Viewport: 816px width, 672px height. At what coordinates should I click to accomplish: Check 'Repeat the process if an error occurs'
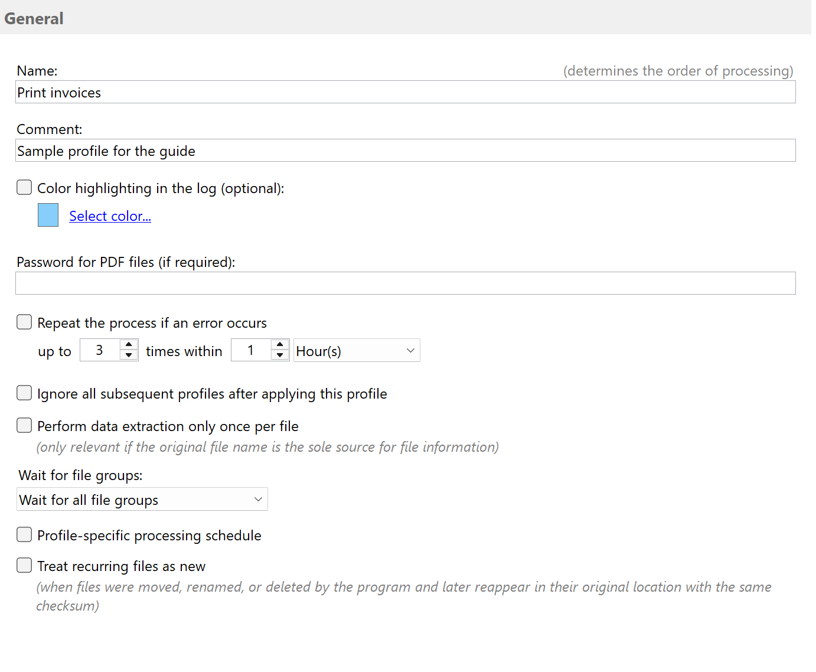24,322
